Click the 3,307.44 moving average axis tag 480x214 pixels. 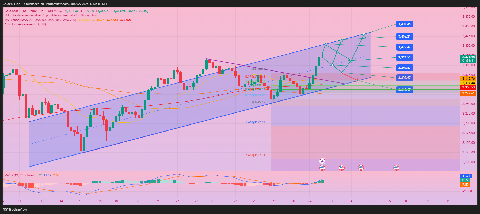point(468,83)
